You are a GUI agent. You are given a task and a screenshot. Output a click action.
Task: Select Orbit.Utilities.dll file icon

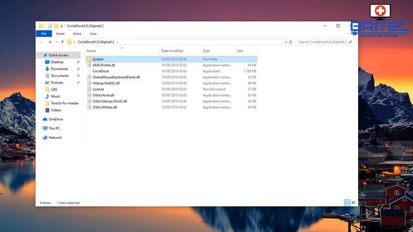(89, 107)
